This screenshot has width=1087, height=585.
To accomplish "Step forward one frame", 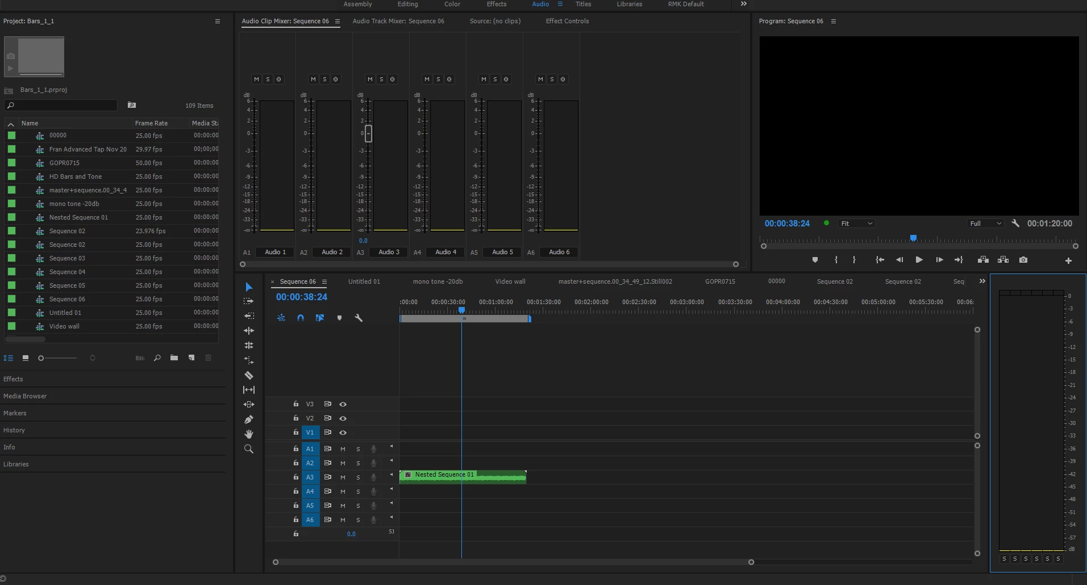I will pos(939,260).
